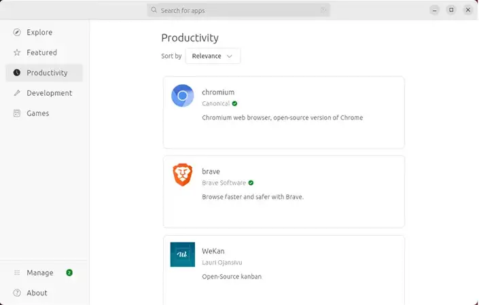Switch to the Games category
479x305 pixels.
pyautogui.click(x=44, y=113)
